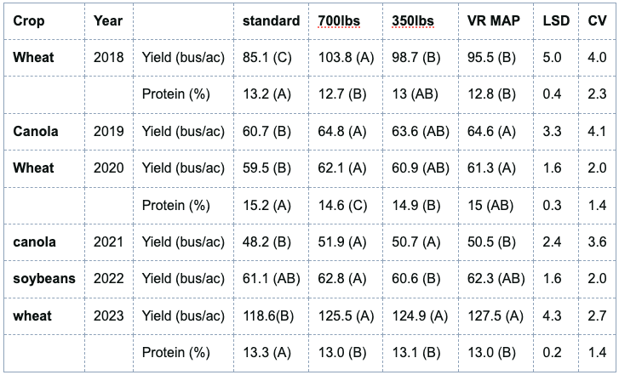Click the Crop column header cell
The width and height of the screenshot is (619, 375).
tap(30, 20)
